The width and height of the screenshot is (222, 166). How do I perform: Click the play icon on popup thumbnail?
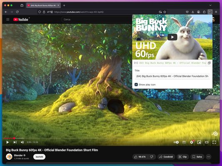172,37
